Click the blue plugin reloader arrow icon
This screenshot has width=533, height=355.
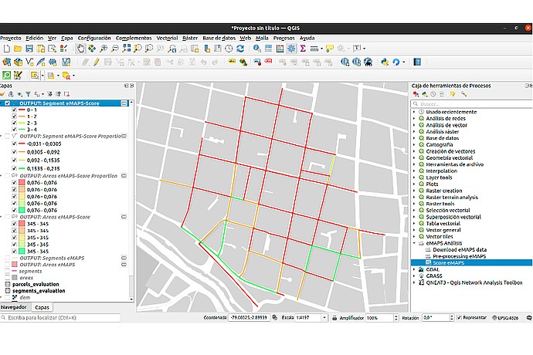tap(396, 63)
